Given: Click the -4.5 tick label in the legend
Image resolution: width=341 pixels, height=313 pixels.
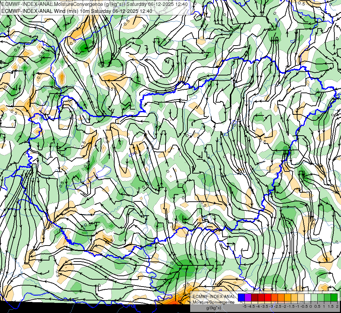Looking at the screenshot, I should [x=251, y=306].
